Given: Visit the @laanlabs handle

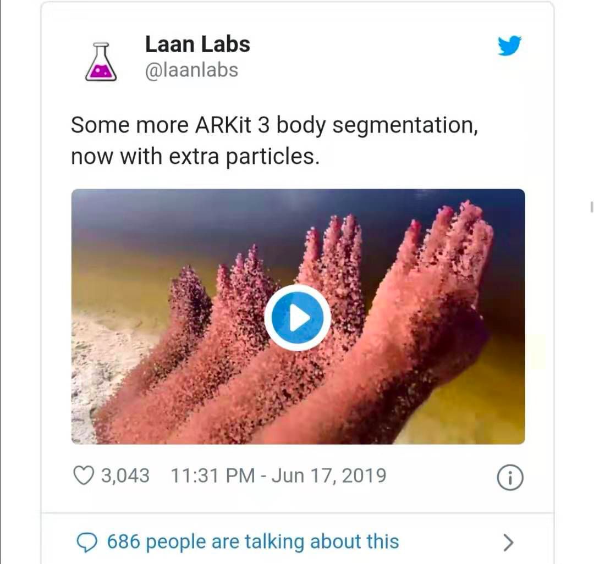Looking at the screenshot, I should click(x=192, y=70).
